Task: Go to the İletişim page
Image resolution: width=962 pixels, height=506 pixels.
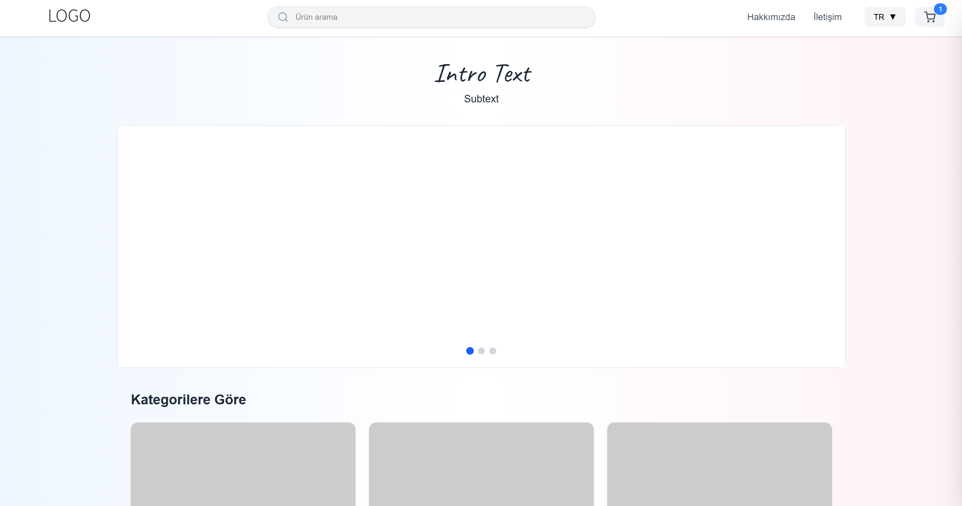Action: coord(827,17)
